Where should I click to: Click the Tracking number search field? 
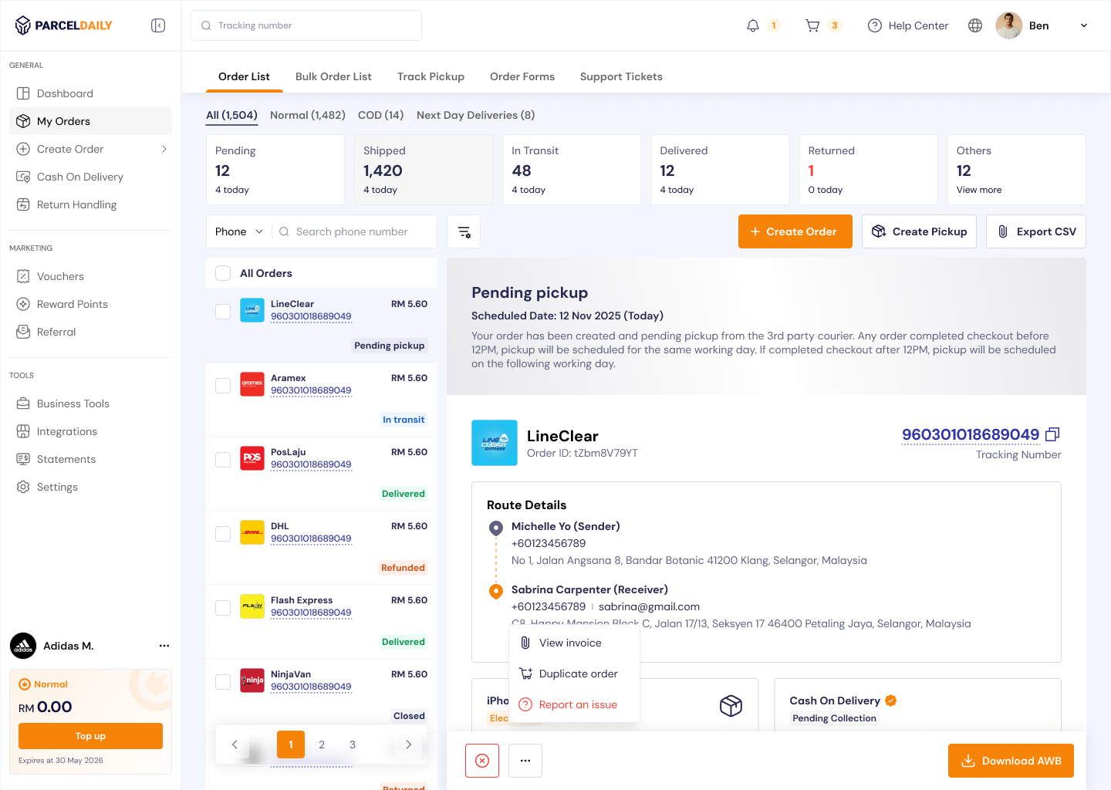click(x=306, y=25)
